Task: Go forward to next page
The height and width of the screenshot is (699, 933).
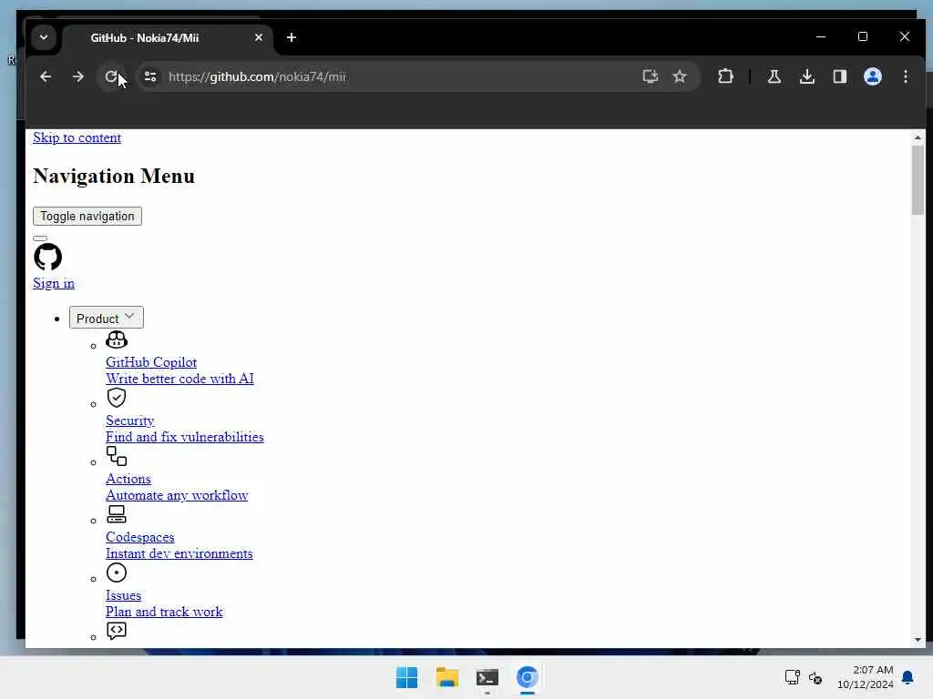Action: click(78, 76)
